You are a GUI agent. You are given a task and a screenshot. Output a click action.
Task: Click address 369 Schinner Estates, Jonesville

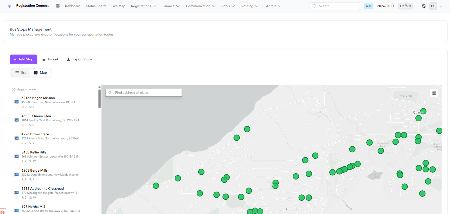coord(50,156)
